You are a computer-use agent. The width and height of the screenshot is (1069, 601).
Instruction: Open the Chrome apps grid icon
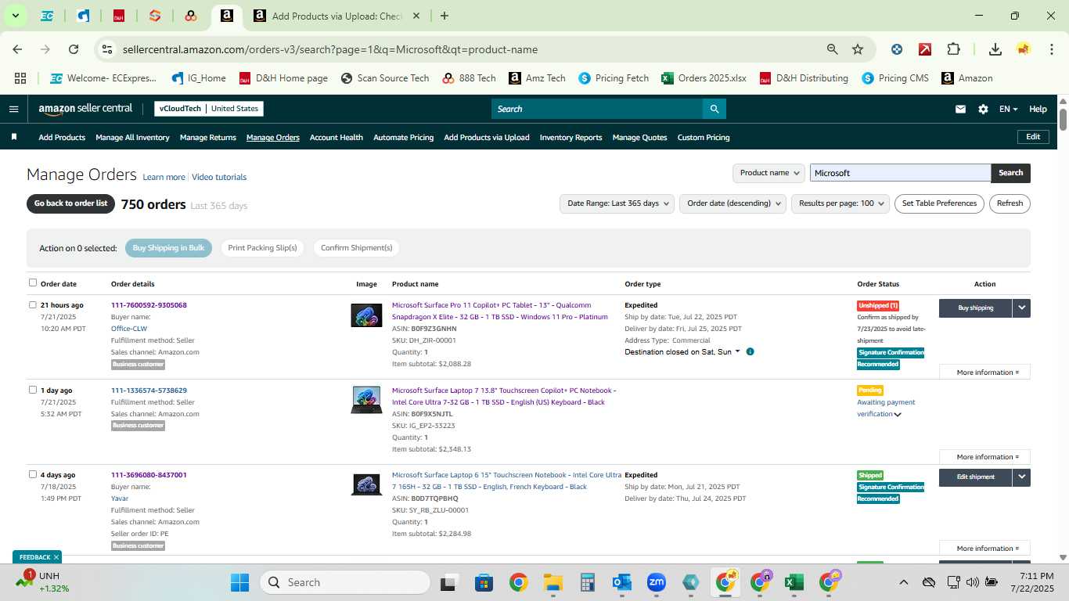tap(20, 78)
